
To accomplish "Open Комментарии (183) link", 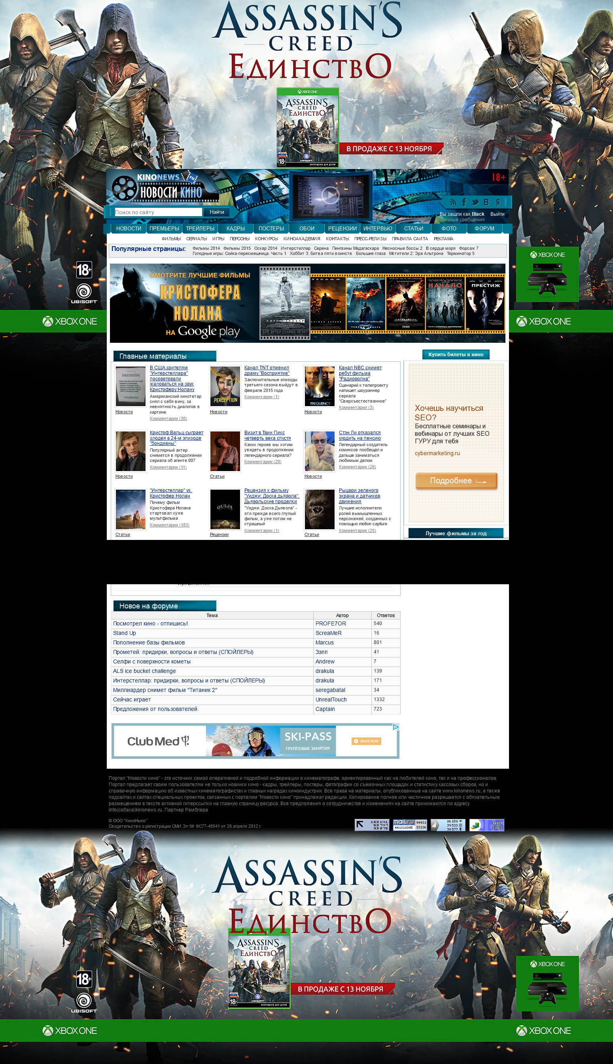I will [169, 525].
